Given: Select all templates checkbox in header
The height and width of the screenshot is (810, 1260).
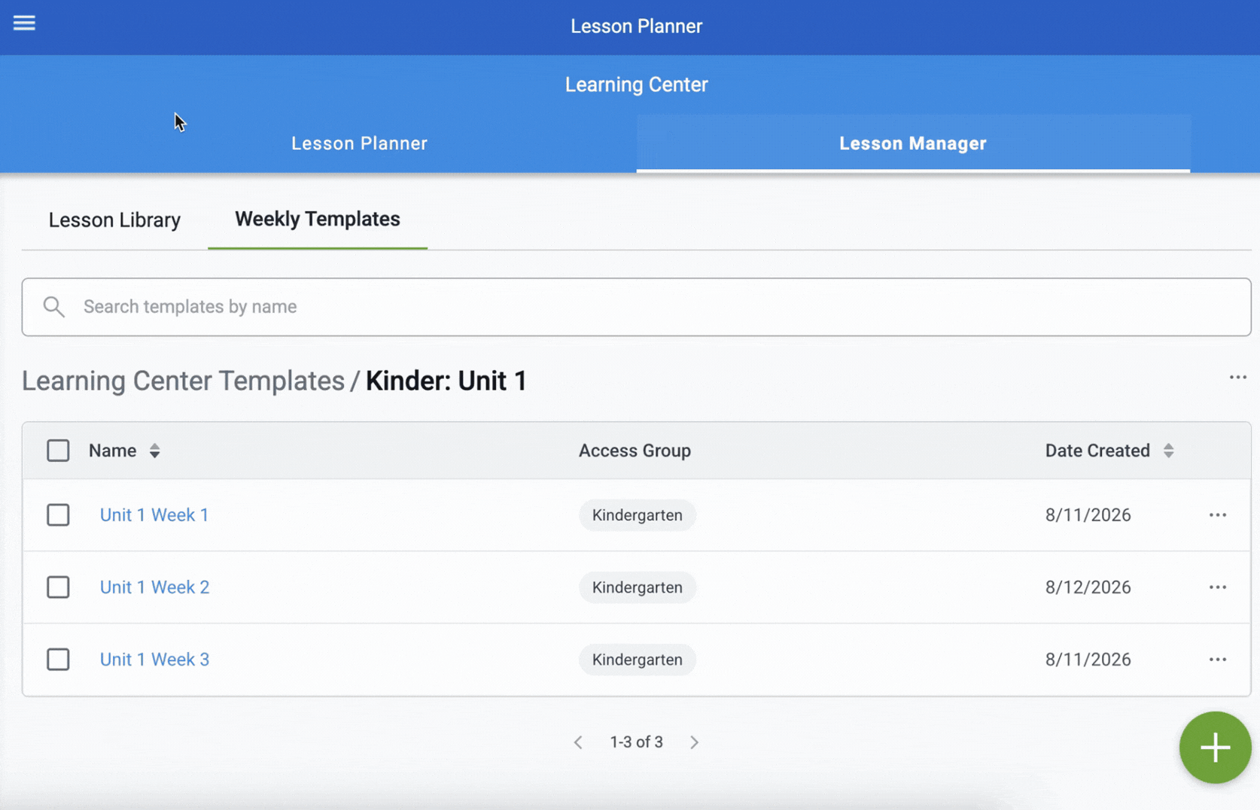Looking at the screenshot, I should (x=58, y=451).
